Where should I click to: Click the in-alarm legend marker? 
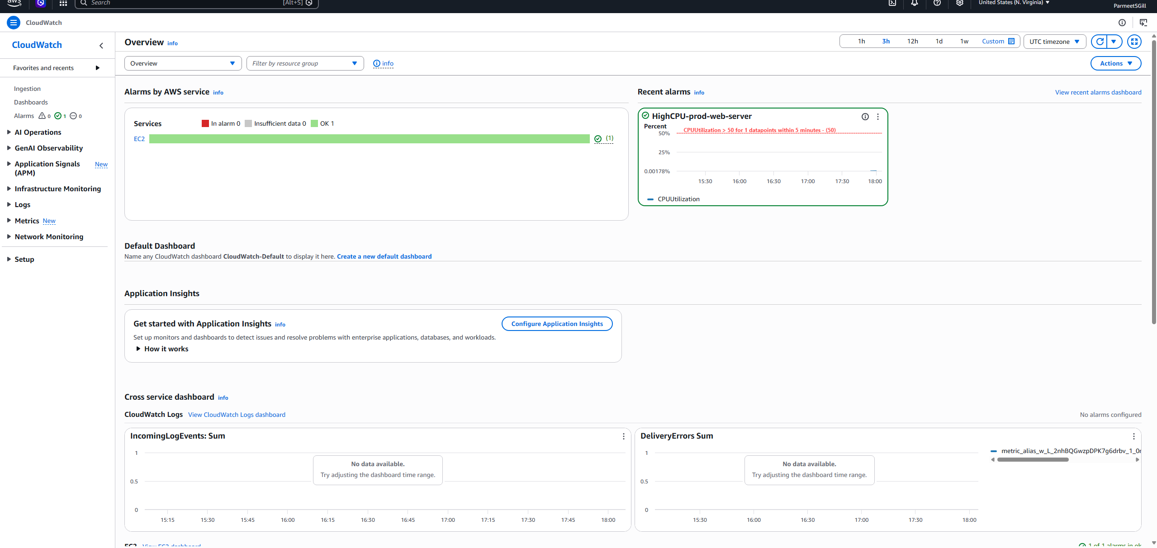(205, 123)
